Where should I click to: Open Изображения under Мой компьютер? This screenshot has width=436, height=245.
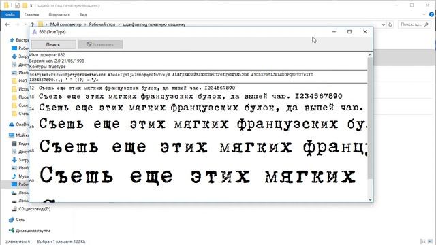coord(20,168)
